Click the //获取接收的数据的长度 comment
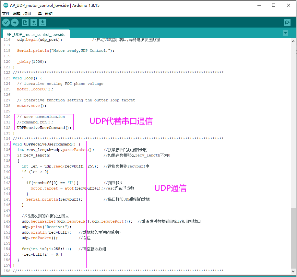Viewport: 297px width, 277px height. 125,150
